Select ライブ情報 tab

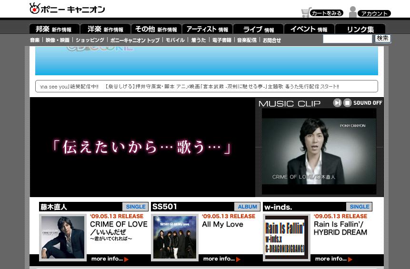(259, 29)
